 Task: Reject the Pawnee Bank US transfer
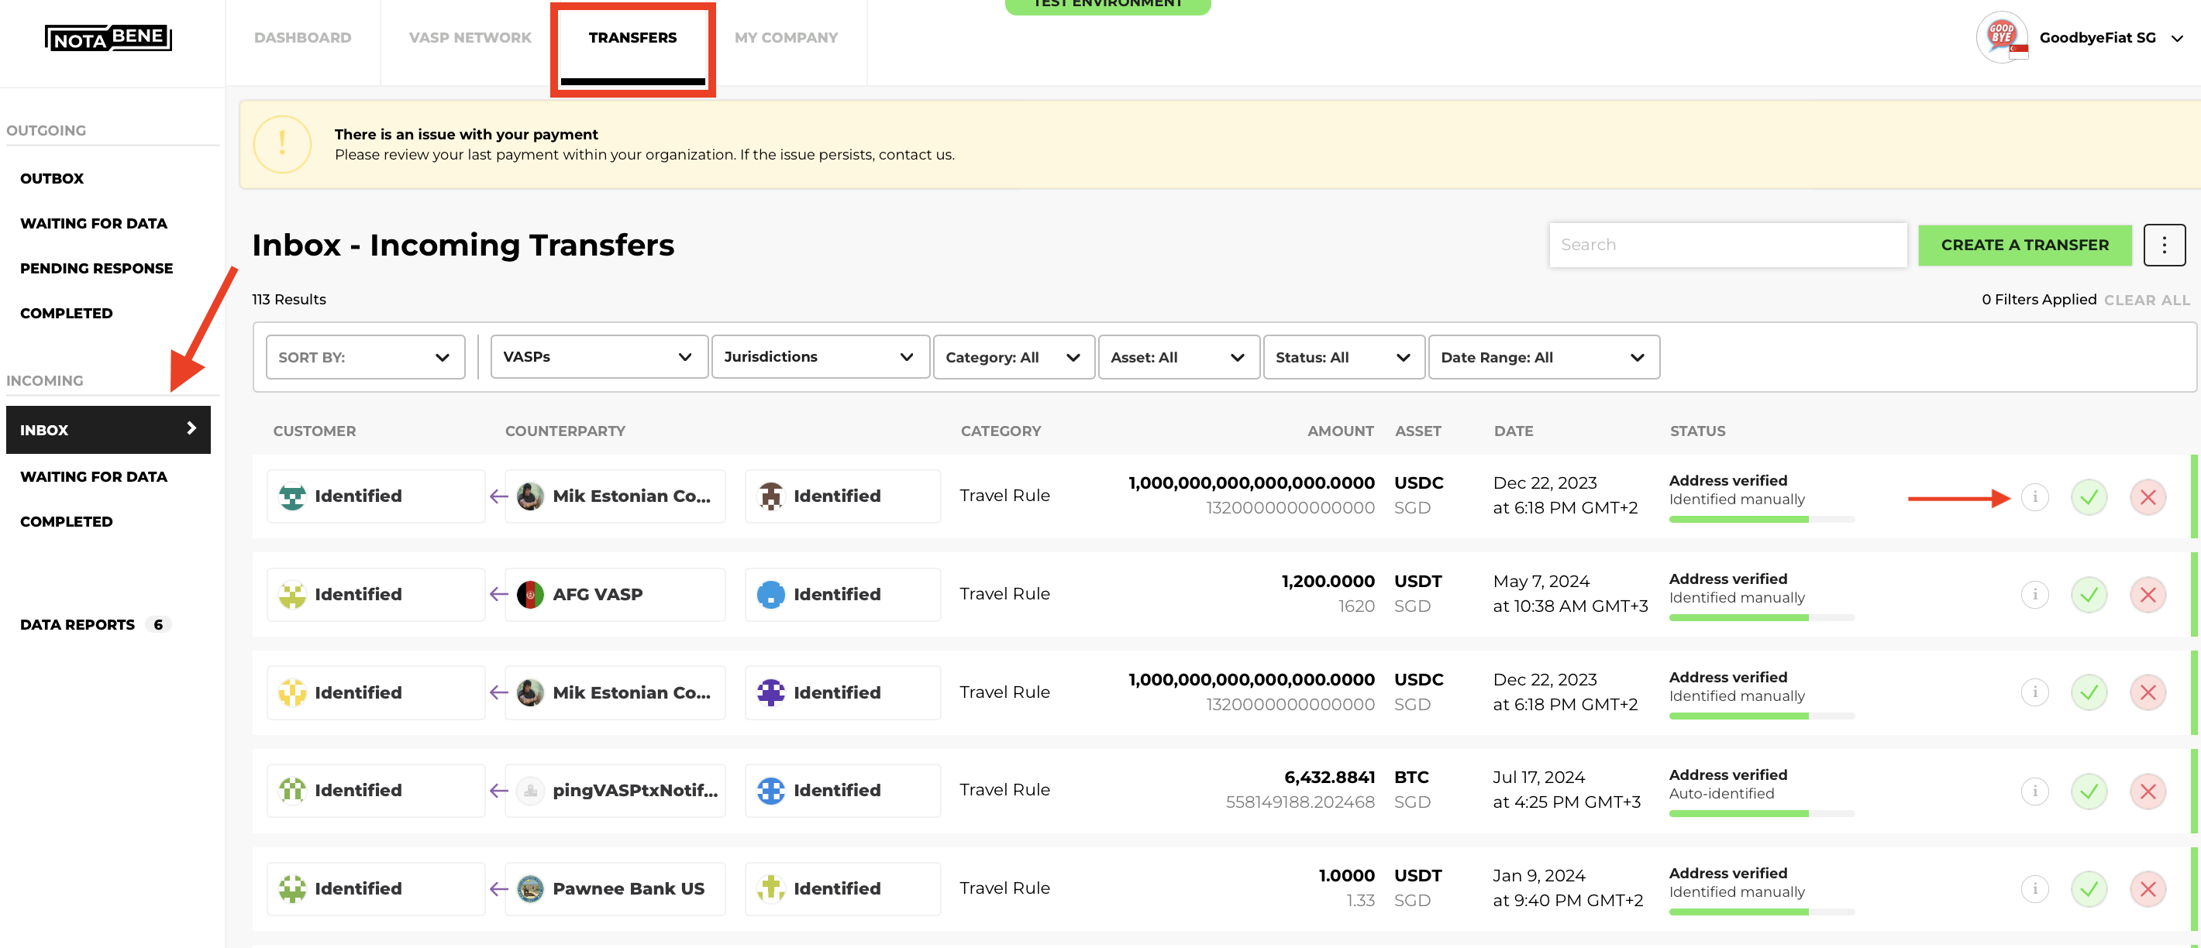2148,889
